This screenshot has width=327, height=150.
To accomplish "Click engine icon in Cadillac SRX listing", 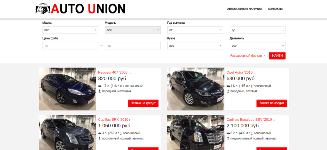I will click(100, 133).
